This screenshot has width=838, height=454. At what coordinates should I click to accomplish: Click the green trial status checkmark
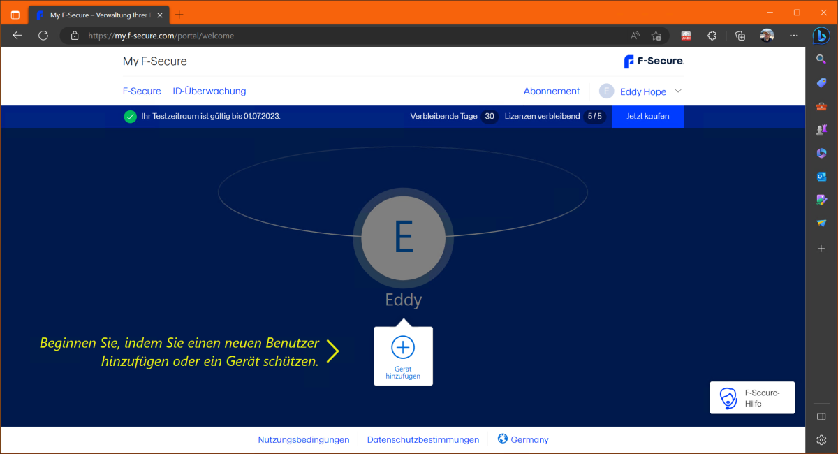click(130, 117)
